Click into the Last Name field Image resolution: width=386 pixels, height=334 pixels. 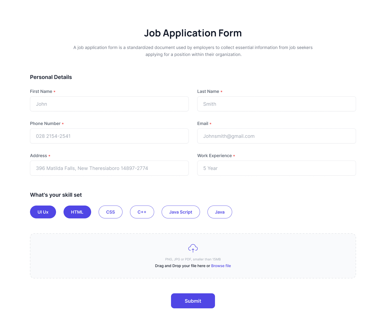[x=276, y=104]
